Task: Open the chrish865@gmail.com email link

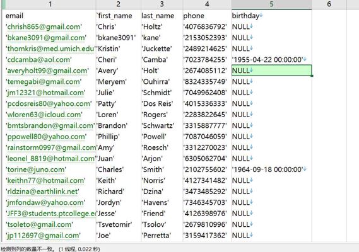Action: tap(44, 26)
